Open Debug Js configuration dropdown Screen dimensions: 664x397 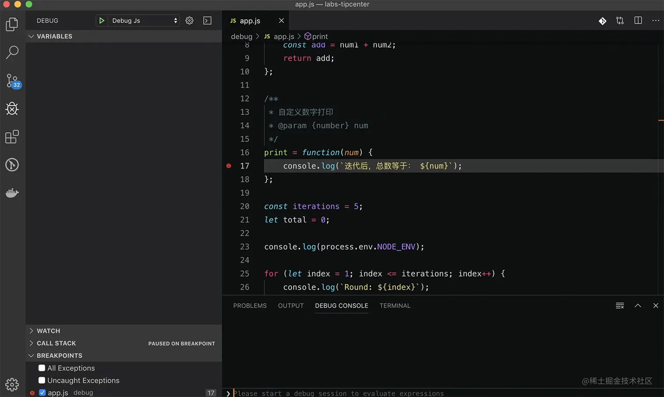143,21
